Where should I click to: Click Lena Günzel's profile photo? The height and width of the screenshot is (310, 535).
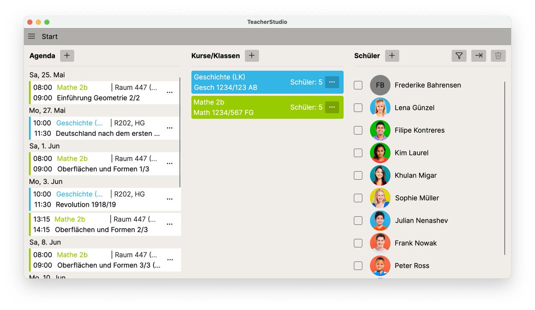pyautogui.click(x=380, y=108)
